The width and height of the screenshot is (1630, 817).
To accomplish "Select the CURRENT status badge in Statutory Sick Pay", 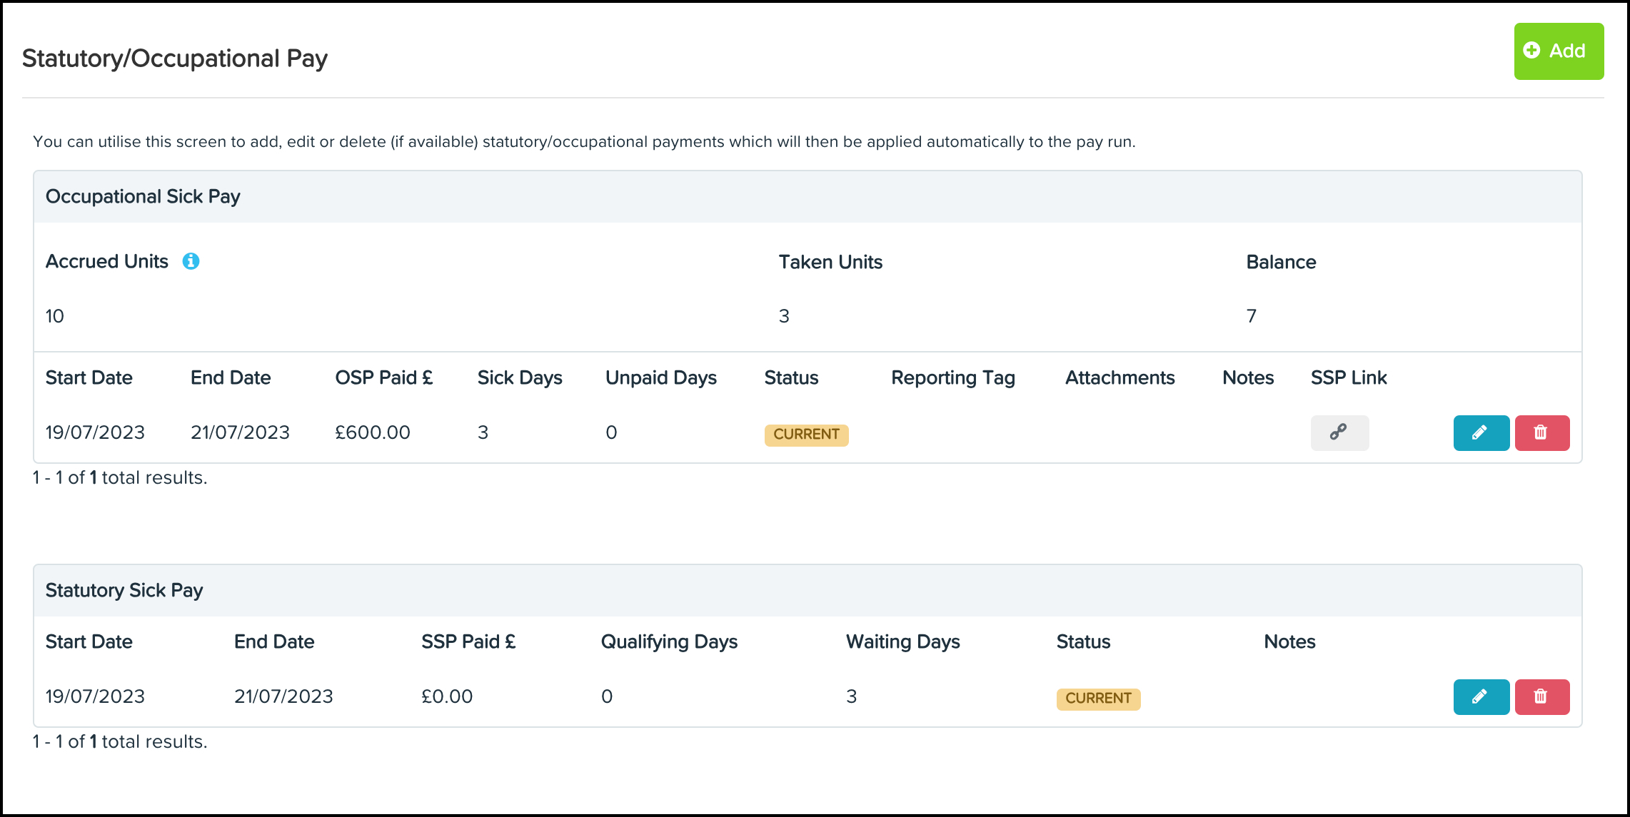I will [1099, 698].
